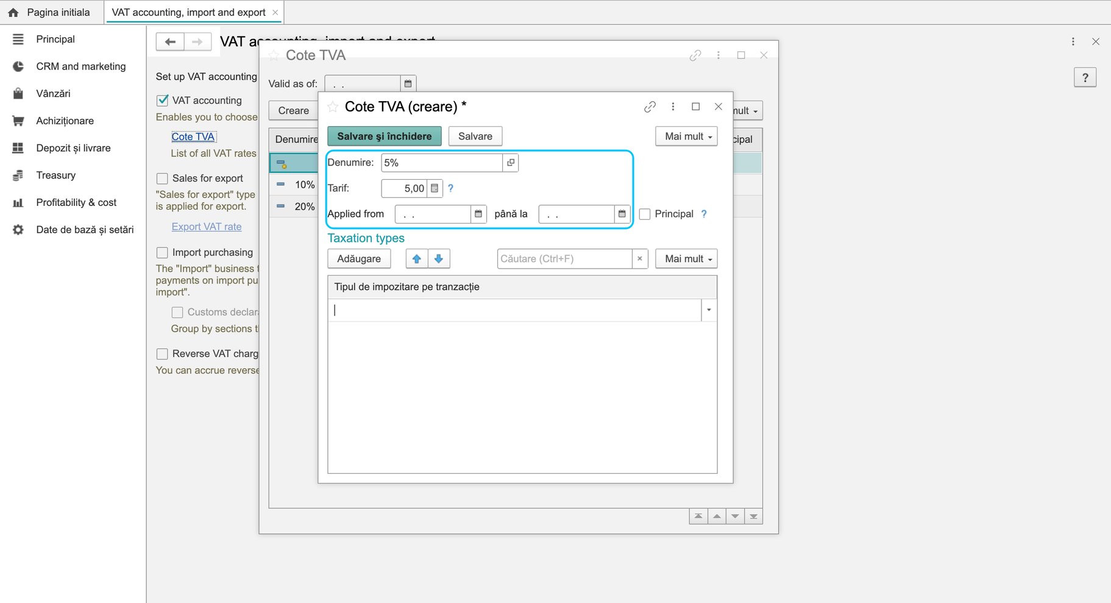Open dropdown for Tipul de impozitare row
Screen dimensions: 1111x603
coord(709,310)
